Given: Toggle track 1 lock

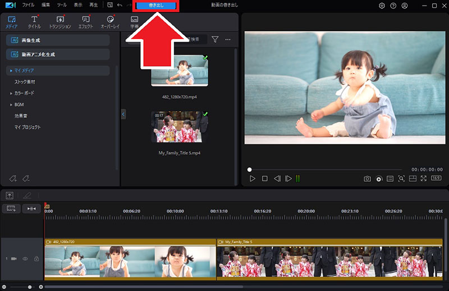Looking at the screenshot, I should click(36, 258).
